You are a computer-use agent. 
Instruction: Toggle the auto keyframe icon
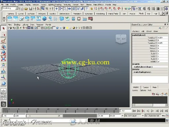tap(163, 116)
